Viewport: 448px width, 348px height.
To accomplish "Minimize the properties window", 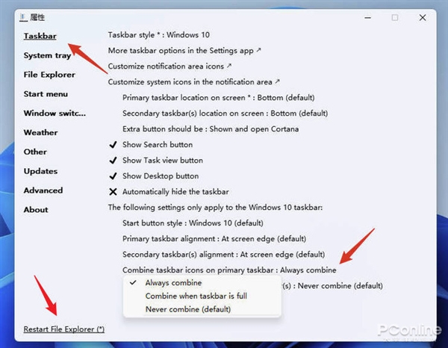I will [367, 18].
